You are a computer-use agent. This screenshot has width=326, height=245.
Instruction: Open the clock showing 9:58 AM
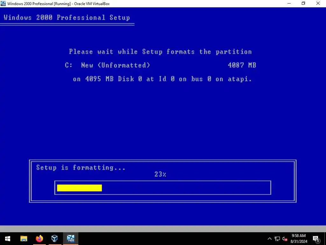[299, 239]
